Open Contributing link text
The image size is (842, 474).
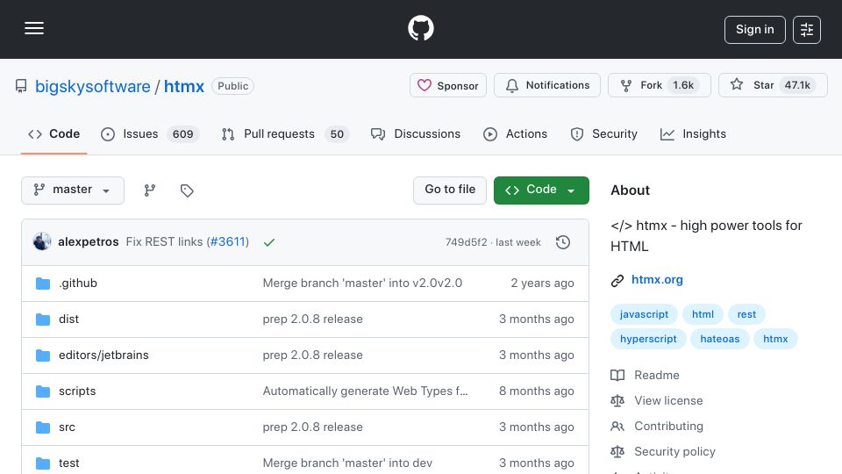point(668,427)
